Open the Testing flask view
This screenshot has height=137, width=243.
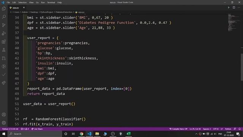(4, 50)
